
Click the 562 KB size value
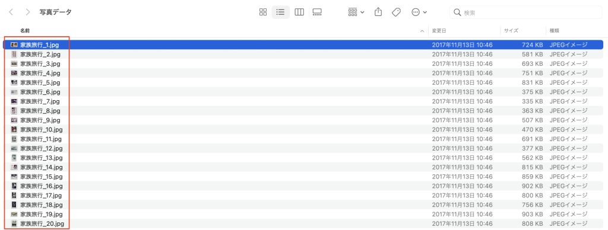(x=532, y=158)
